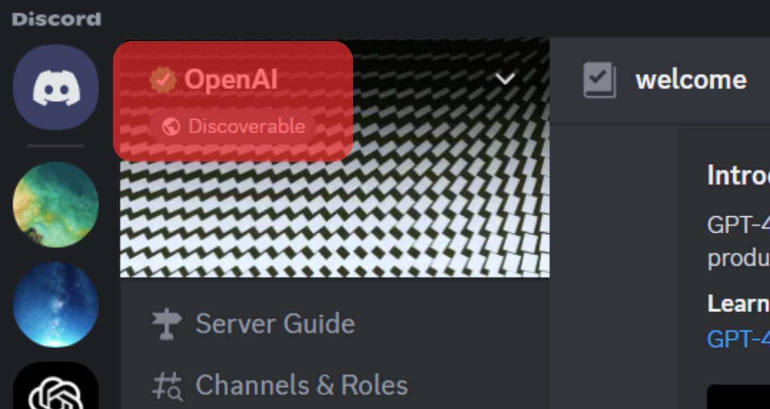
Task: Click the Server Guide signpost icon
Action: point(167,324)
